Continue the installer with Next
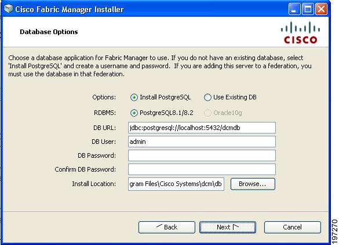Image resolution: width=339 pixels, height=245 pixels. click(x=228, y=227)
